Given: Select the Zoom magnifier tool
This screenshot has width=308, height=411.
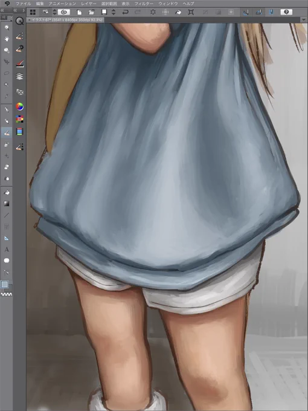Looking at the screenshot, I should point(7,27).
